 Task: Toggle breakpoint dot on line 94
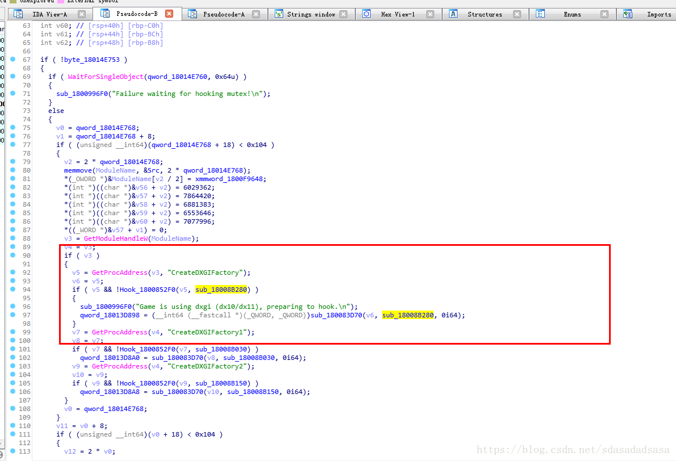[13, 289]
